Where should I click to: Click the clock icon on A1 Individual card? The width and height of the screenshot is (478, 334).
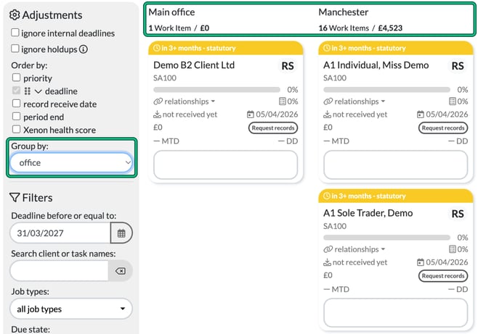point(327,48)
